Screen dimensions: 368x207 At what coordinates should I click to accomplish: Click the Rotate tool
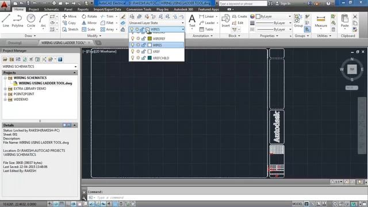tap(89, 17)
